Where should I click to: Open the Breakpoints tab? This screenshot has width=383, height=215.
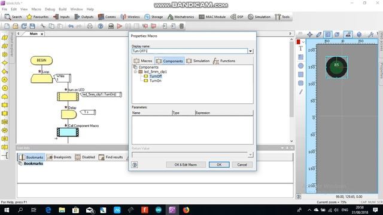tap(59, 157)
